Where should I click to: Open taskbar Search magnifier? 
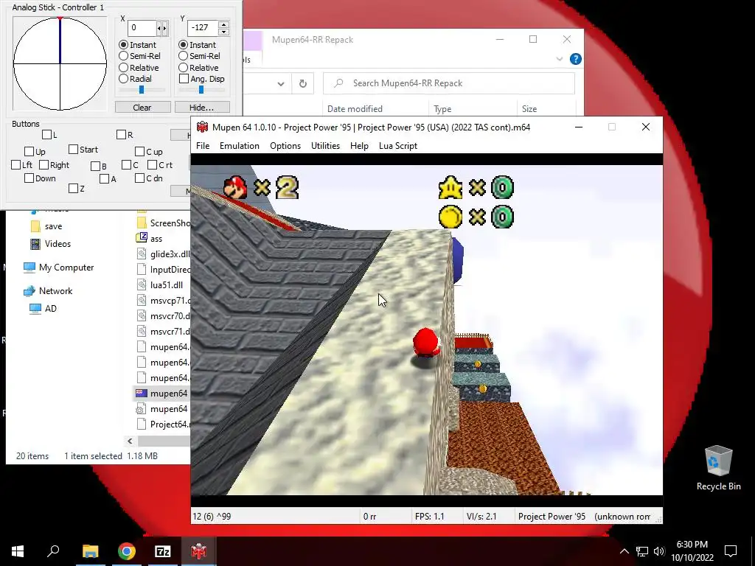point(53,551)
